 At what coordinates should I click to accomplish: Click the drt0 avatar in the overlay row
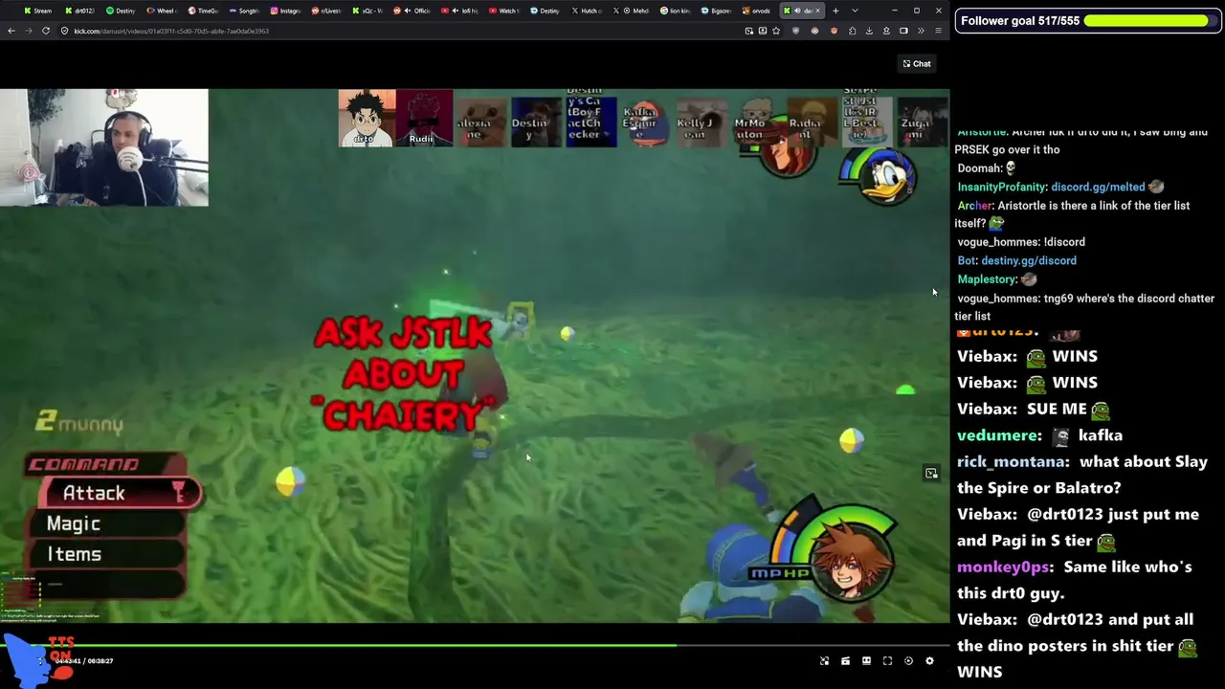click(367, 118)
